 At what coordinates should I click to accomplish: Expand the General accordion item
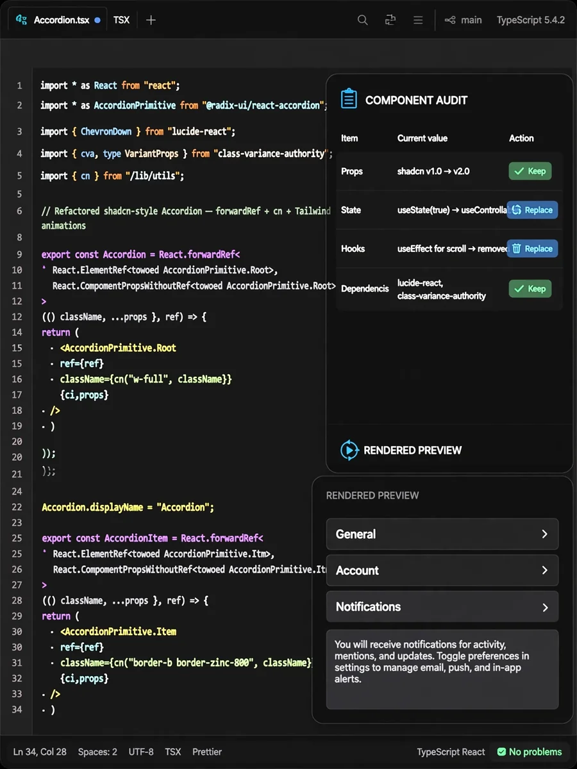pyautogui.click(x=442, y=534)
